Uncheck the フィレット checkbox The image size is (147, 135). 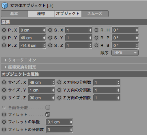[x=48, y=115]
